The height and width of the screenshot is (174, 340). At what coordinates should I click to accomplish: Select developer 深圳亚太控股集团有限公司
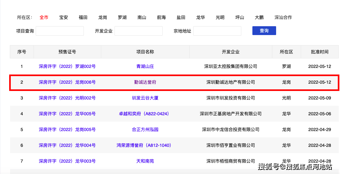click(x=231, y=66)
